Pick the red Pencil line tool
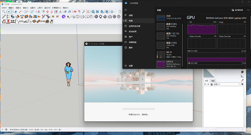251x135 pixels. (20, 12)
